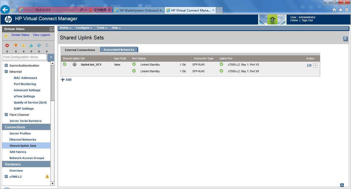This screenshot has height=189, width=351.
Task: Click browser settings gear icon
Action: [347, 10]
